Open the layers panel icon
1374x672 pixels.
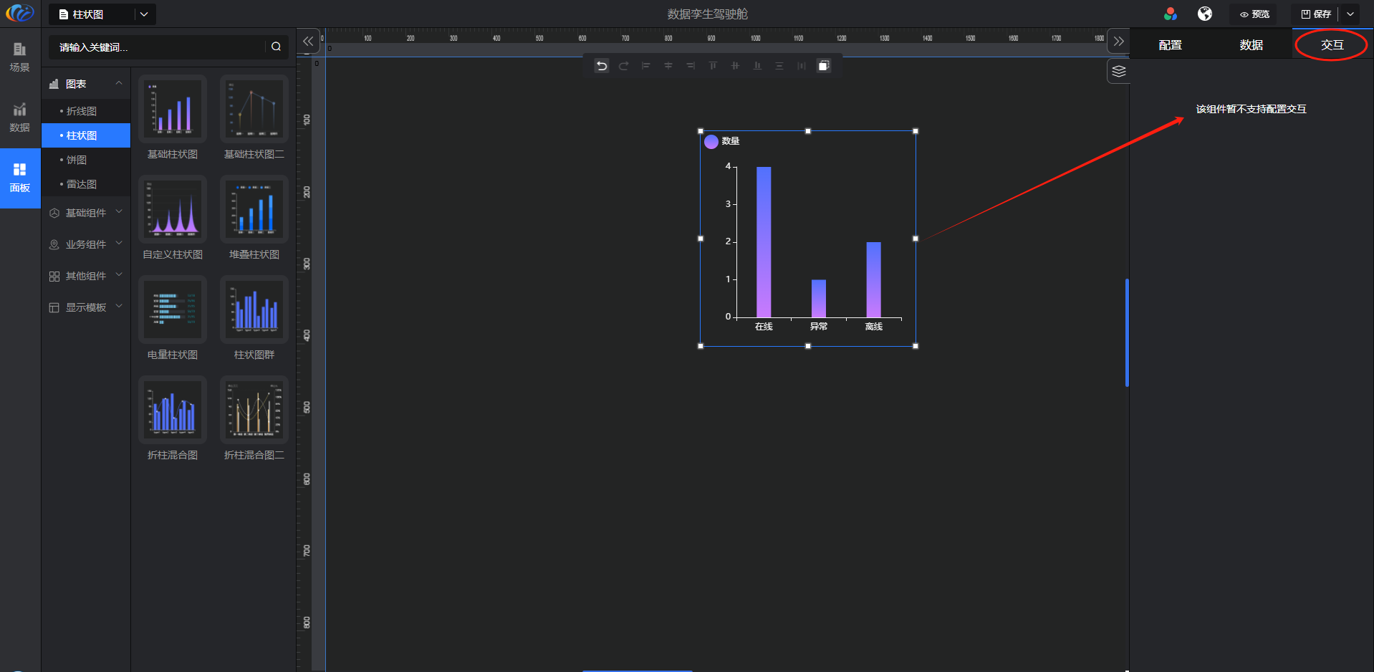(1118, 72)
